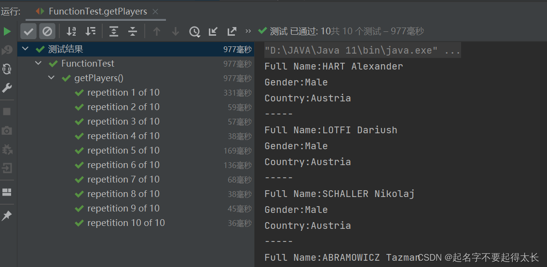Sort tests by duration icon
This screenshot has height=267, width=547.
(x=90, y=32)
